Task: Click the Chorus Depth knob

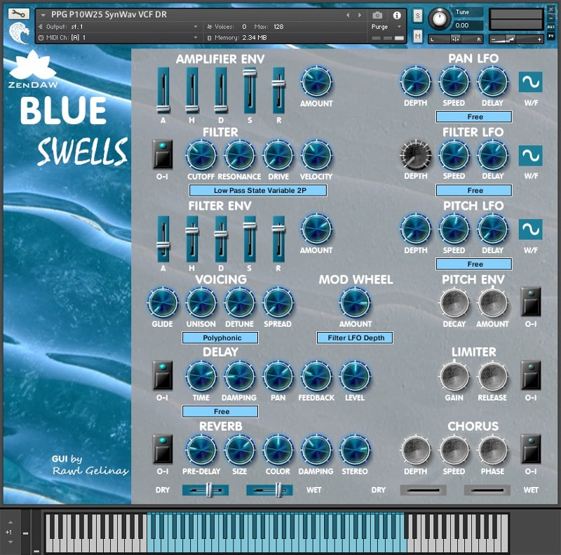Action: [415, 450]
